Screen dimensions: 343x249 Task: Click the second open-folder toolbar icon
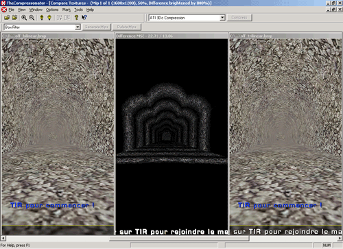[x=15, y=18]
